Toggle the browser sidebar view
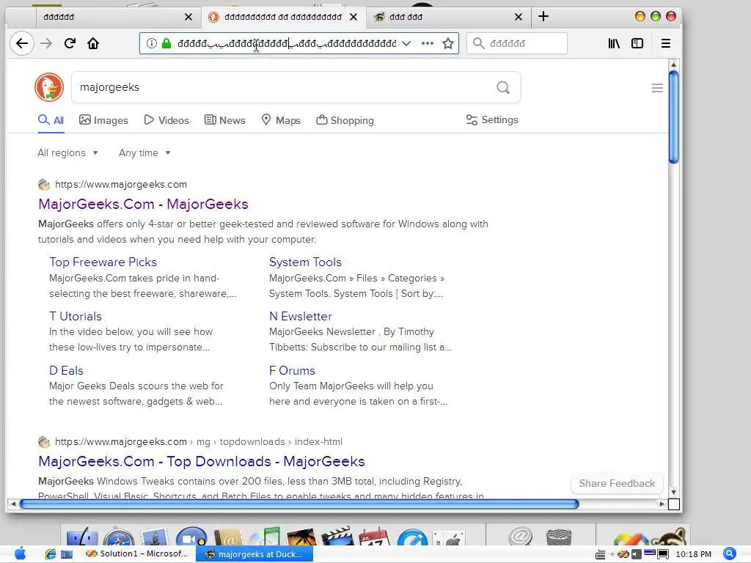Image resolution: width=751 pixels, height=563 pixels. [x=637, y=43]
